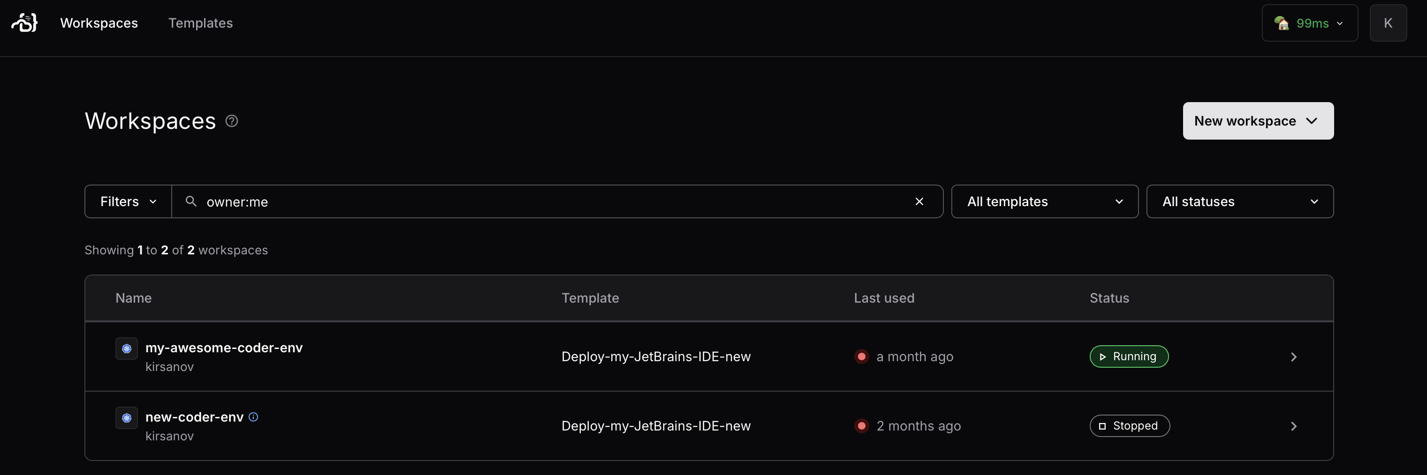The image size is (1427, 475).
Task: Click 'Showing 1 to 2 of 2 workspaces'
Action: coord(176,250)
